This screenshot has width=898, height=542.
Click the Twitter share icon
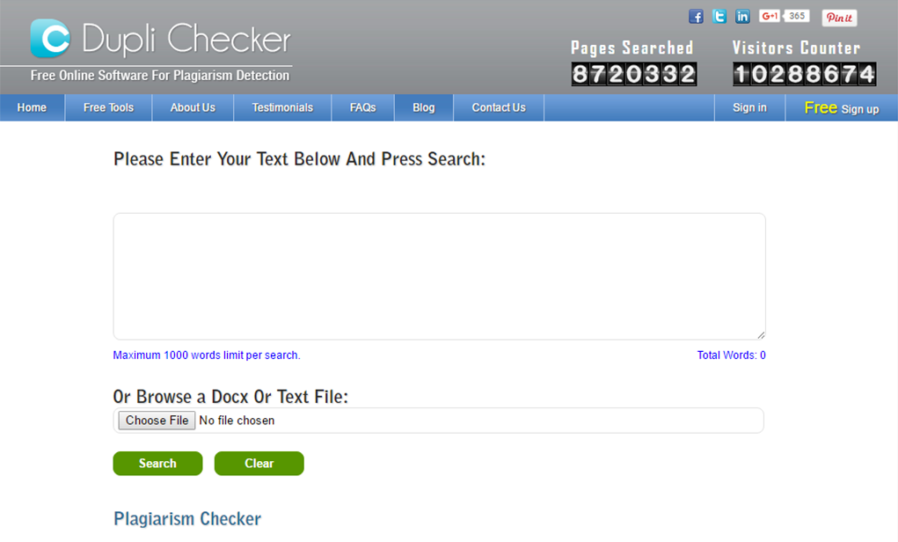click(x=719, y=17)
